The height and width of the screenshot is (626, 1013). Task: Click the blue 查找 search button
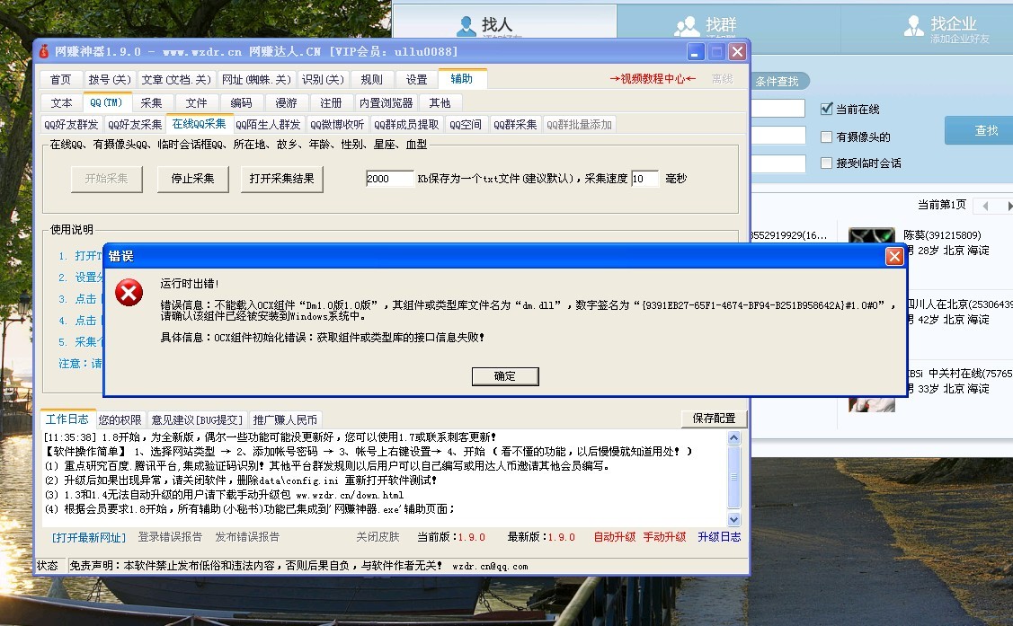(986, 131)
